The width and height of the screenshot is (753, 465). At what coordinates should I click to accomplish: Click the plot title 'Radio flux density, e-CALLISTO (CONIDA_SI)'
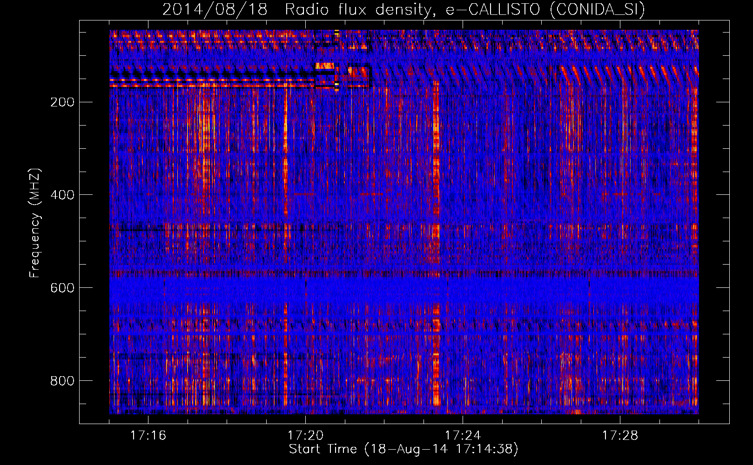(x=465, y=10)
